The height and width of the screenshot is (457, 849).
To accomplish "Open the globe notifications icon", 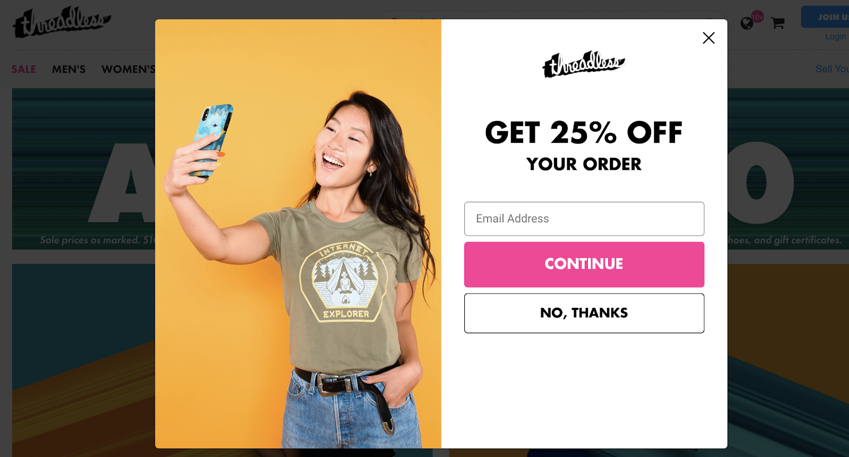I will (747, 23).
